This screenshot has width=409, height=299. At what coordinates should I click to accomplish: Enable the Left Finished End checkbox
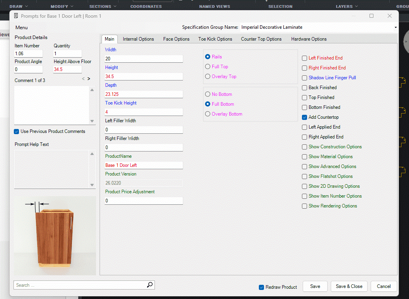[x=304, y=58]
